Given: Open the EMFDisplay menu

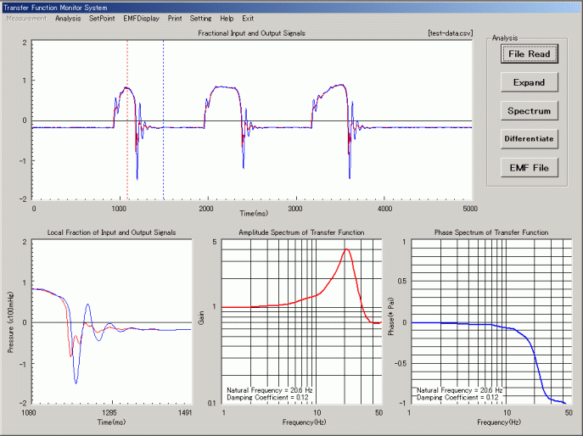Looking at the screenshot, I should click(x=142, y=18).
